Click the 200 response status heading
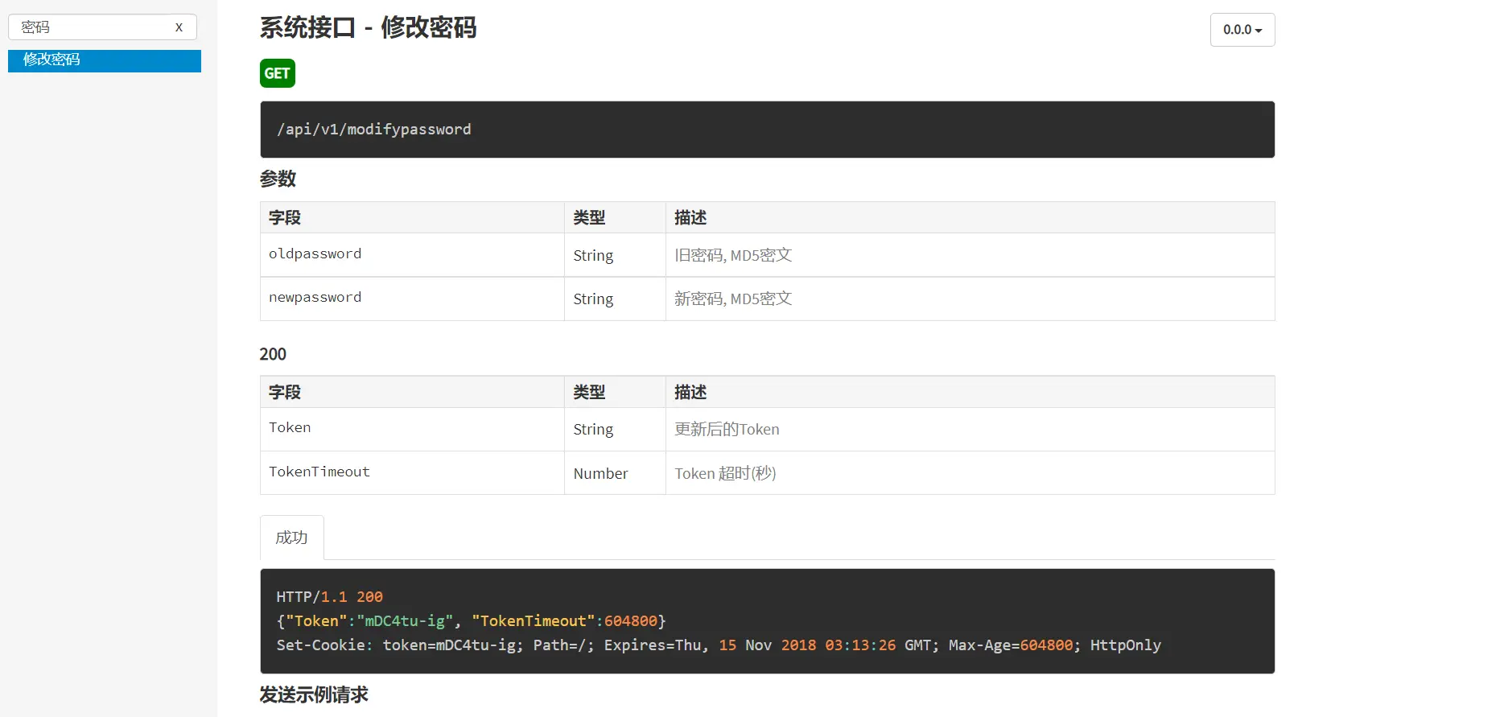The height and width of the screenshot is (717, 1504). coord(273,354)
